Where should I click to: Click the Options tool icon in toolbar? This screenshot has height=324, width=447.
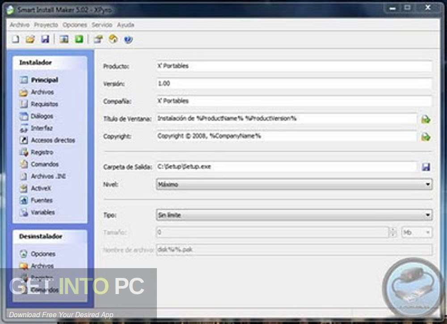[98, 39]
